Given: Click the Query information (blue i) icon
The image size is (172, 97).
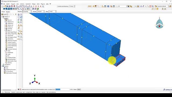Looking at the screenshot, I should pos(108,6).
